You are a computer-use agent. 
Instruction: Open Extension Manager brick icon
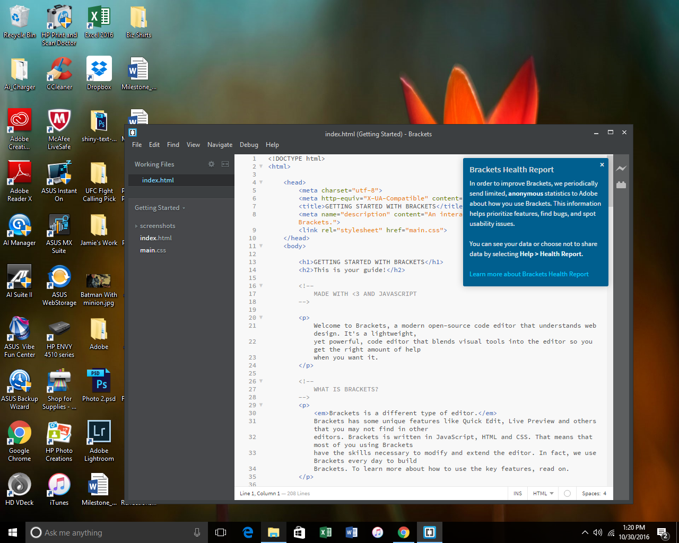click(621, 185)
